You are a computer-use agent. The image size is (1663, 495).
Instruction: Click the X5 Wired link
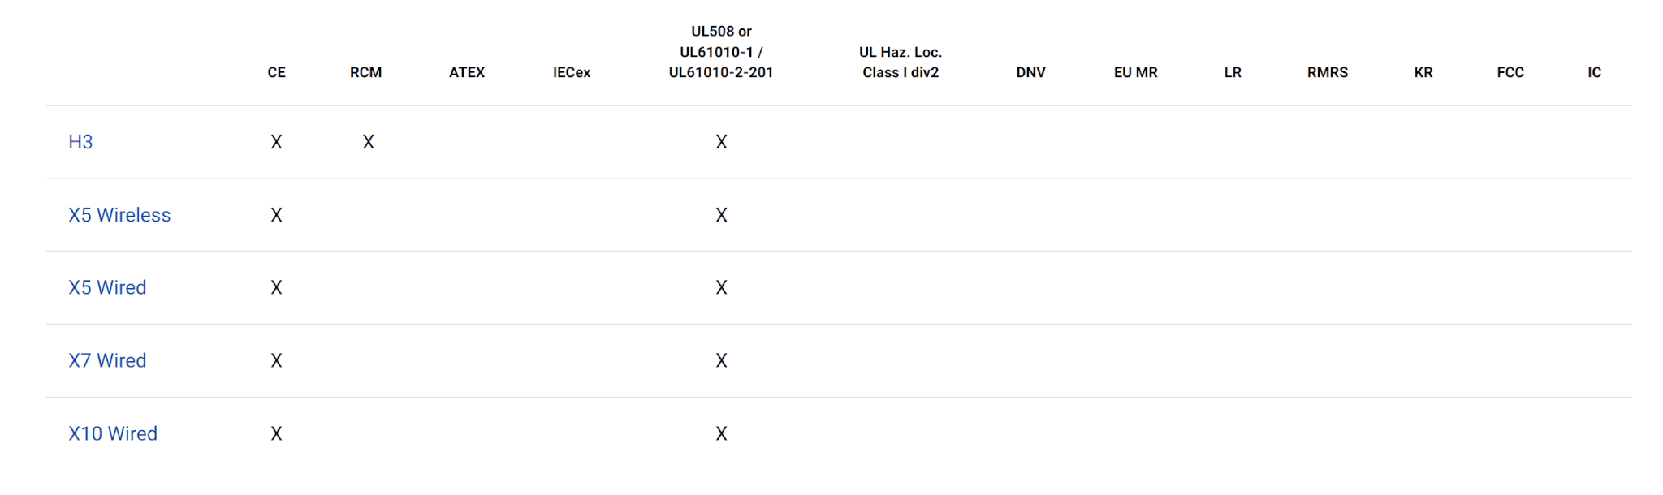click(x=107, y=287)
